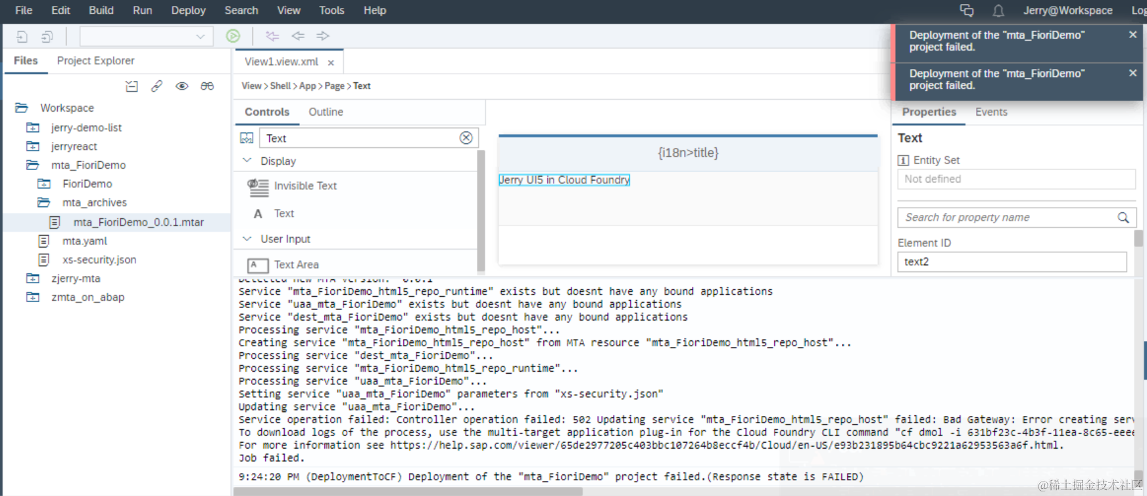This screenshot has width=1147, height=496.
Task: Click the binoculars search icon in Files panel
Action: point(207,86)
